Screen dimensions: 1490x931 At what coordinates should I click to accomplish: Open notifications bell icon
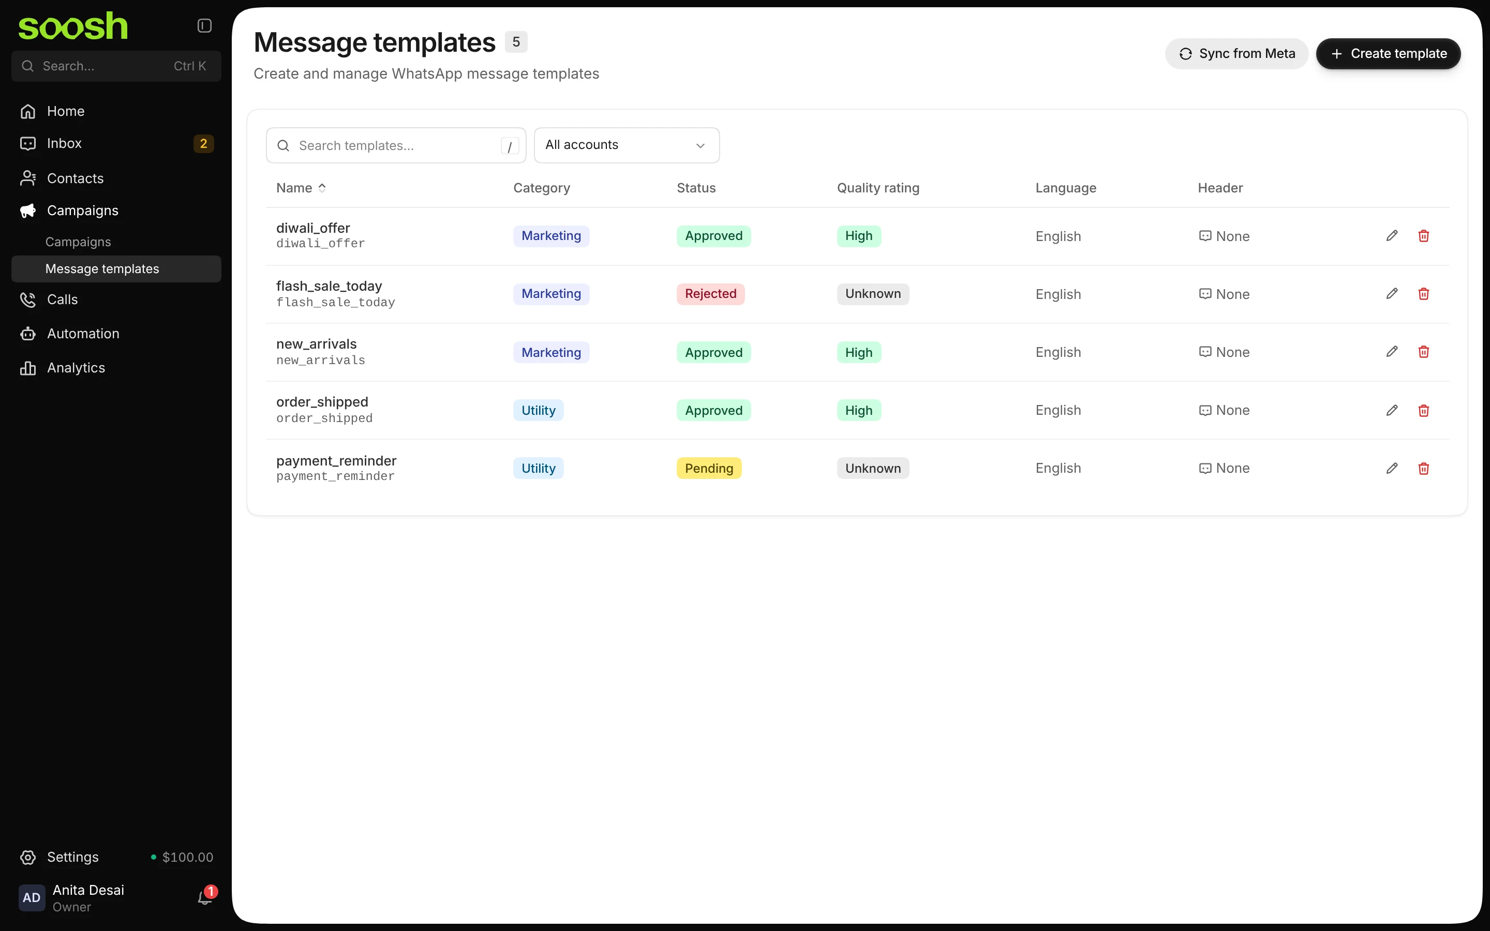point(205,898)
